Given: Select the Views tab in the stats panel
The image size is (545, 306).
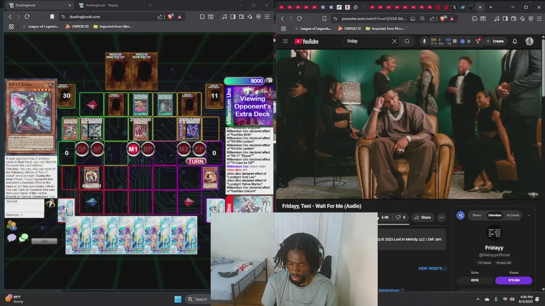Looking at the screenshot, I should point(476,215).
